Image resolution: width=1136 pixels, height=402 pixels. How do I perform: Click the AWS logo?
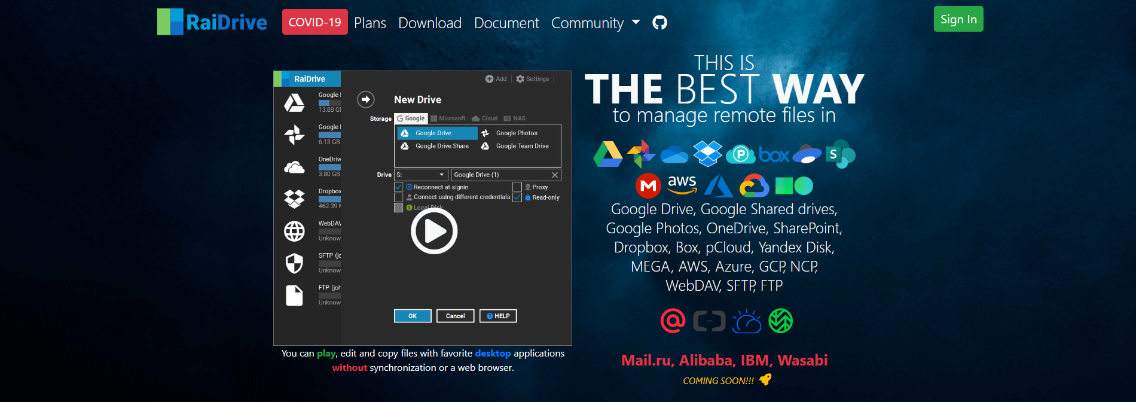pos(682,185)
